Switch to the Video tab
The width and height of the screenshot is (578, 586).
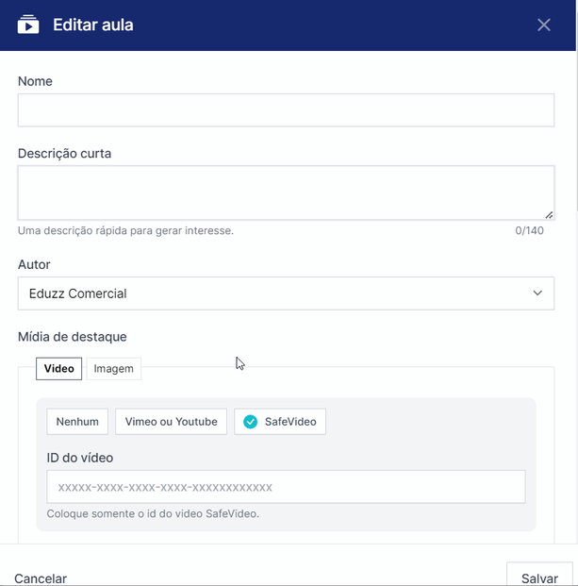coord(59,368)
